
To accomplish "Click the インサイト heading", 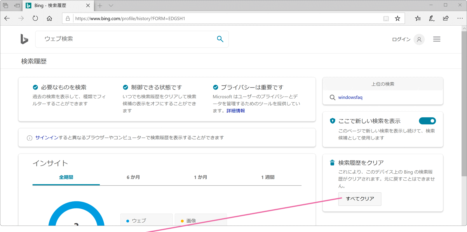I will (x=50, y=163).
